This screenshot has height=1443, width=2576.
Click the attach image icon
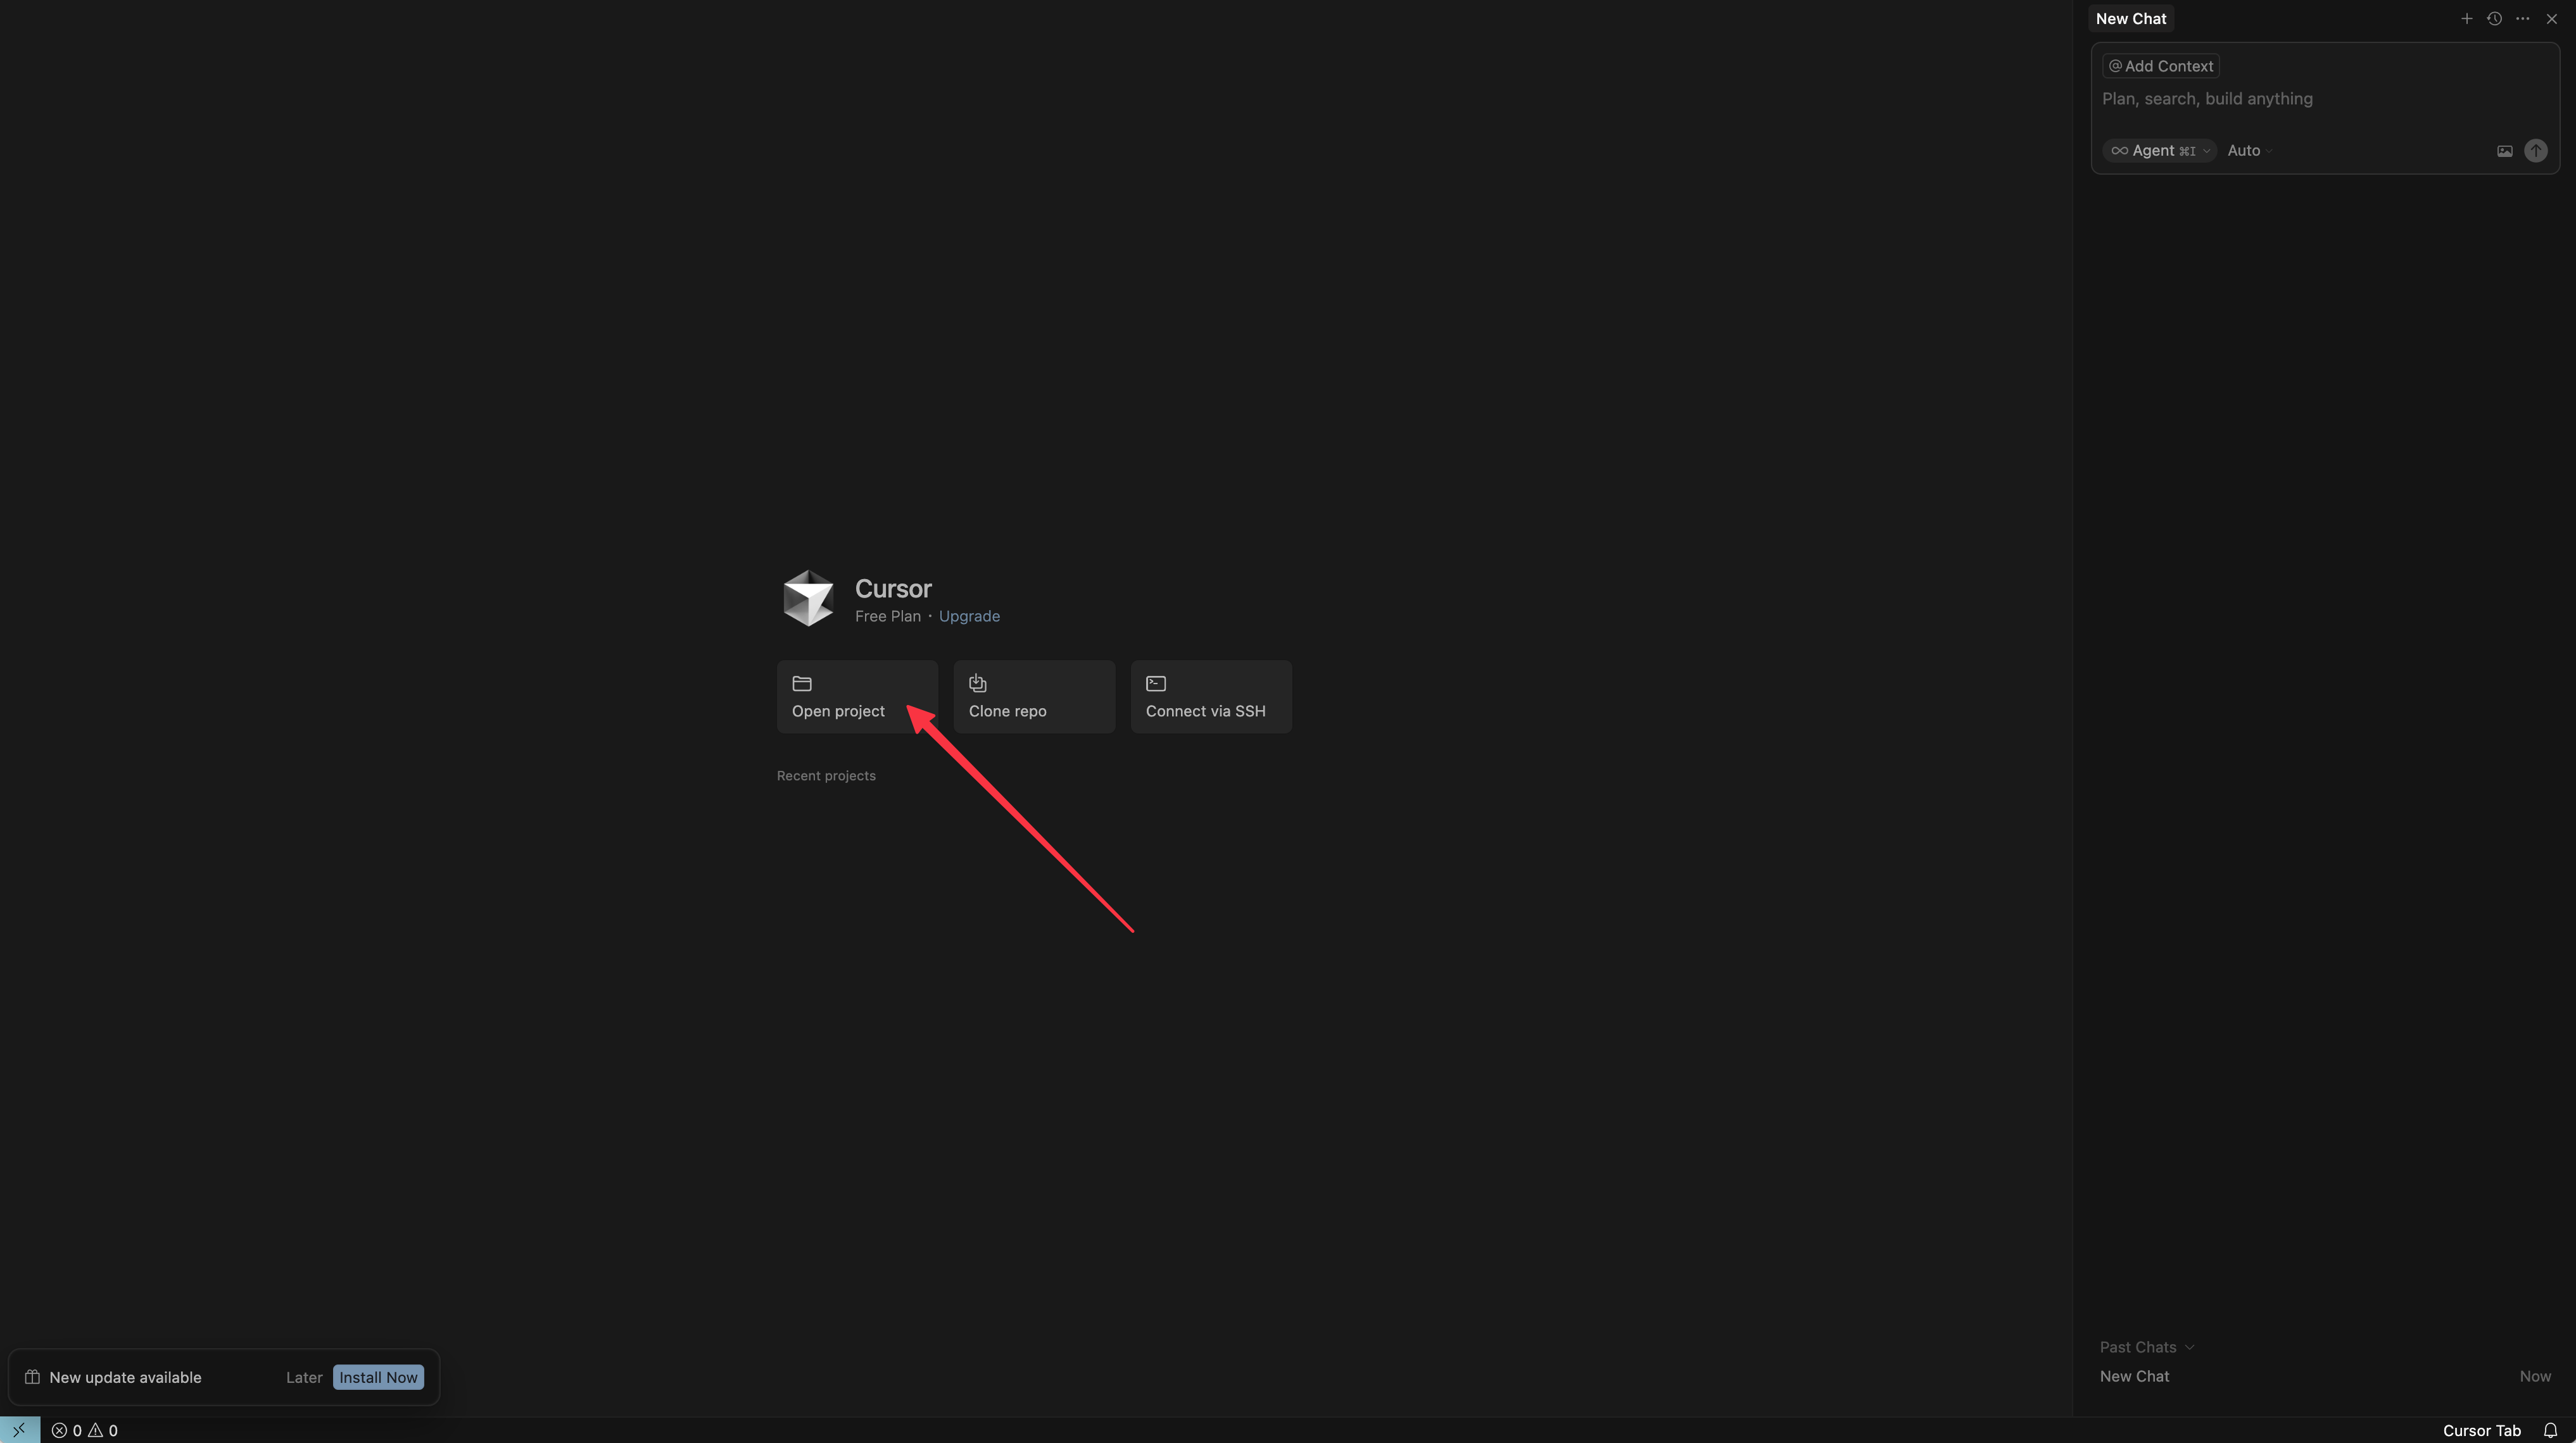click(x=2504, y=151)
